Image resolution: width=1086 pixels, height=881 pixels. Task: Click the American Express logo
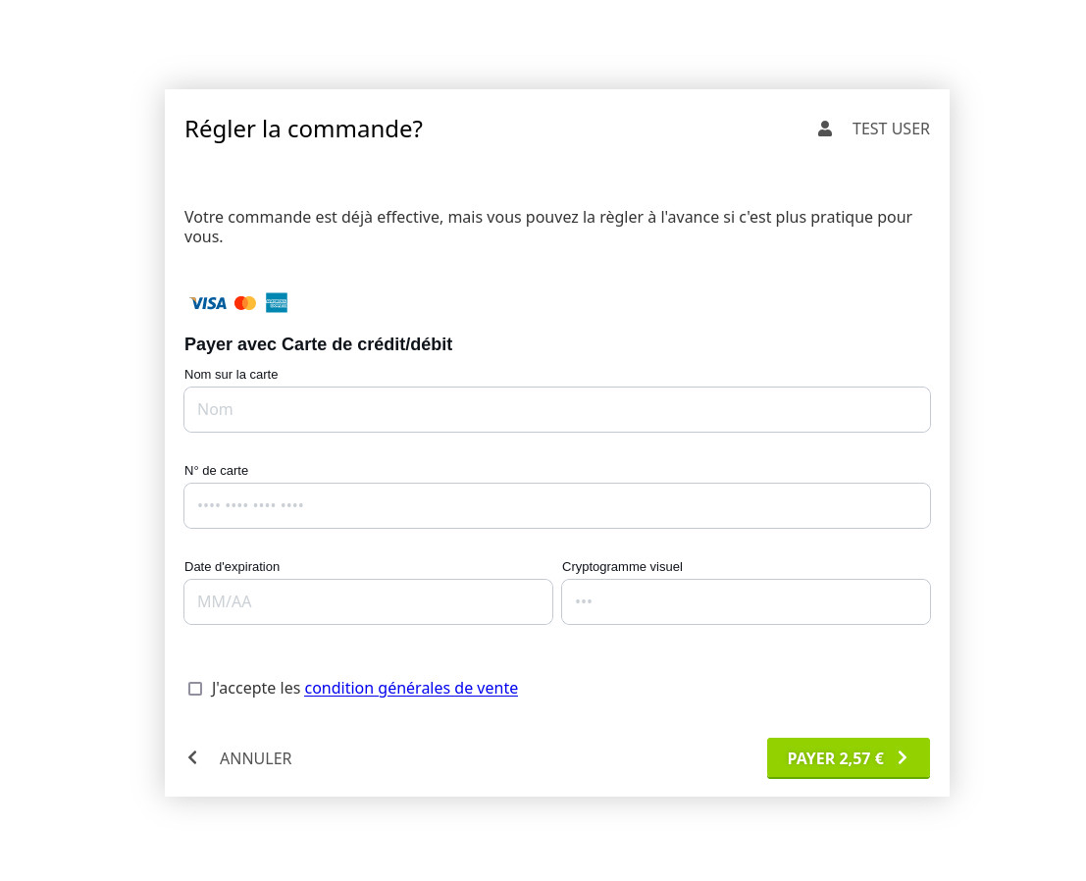(x=277, y=303)
